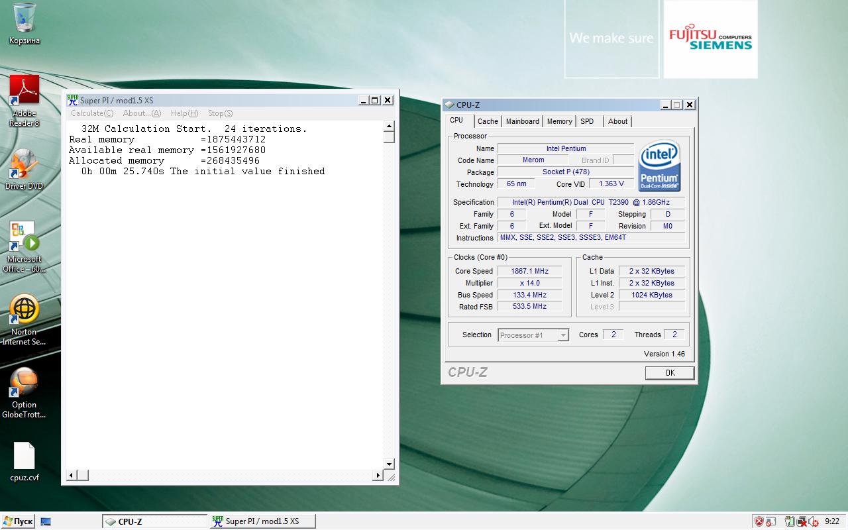Click the Intel Pentium logo in CPU-Z
The width and height of the screenshot is (848, 530).
pyautogui.click(x=660, y=166)
